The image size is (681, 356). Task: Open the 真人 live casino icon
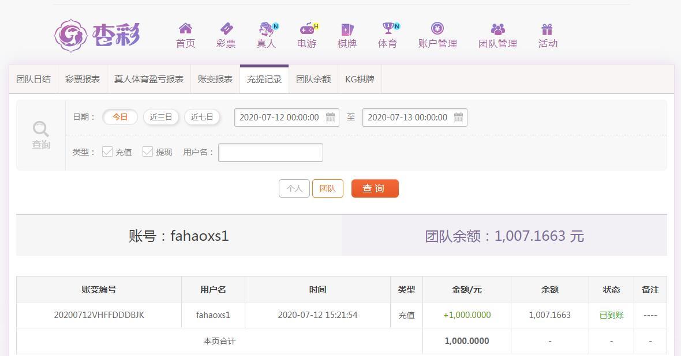(x=266, y=29)
